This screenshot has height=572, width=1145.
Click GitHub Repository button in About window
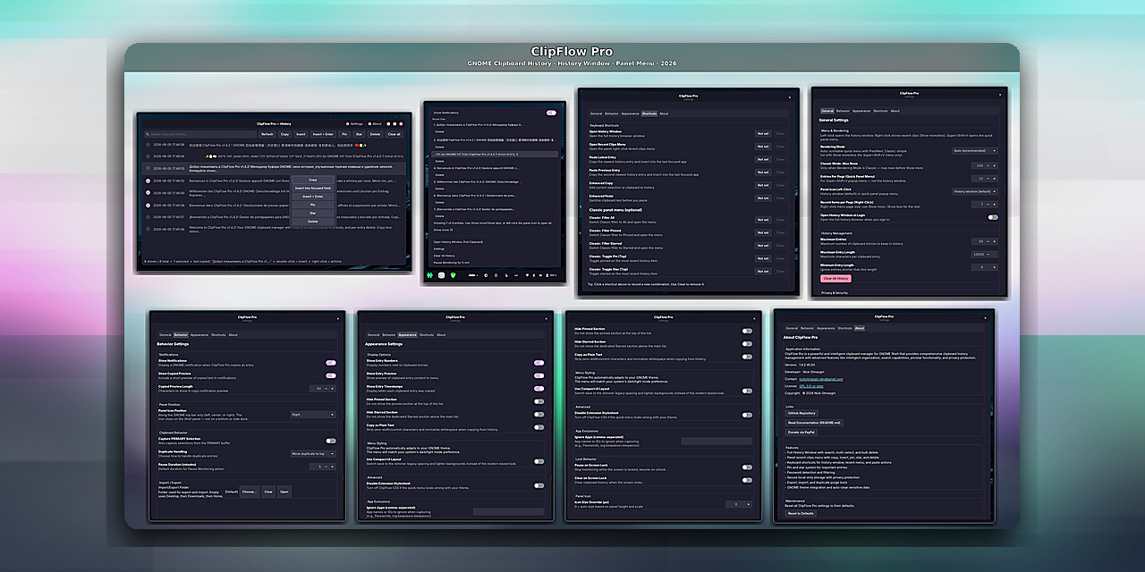pyautogui.click(x=801, y=413)
